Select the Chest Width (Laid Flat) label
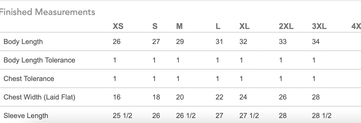This screenshot has height=123, width=361. click(x=39, y=97)
